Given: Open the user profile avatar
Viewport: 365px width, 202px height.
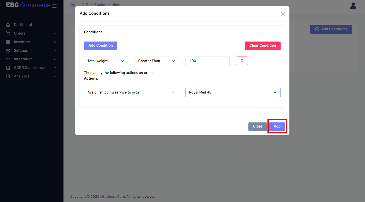Looking at the screenshot, I should tap(353, 6).
